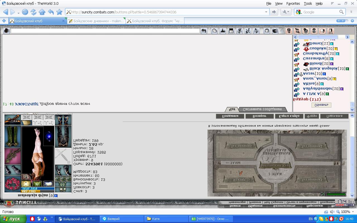Open the File menu

(x=269, y=4)
